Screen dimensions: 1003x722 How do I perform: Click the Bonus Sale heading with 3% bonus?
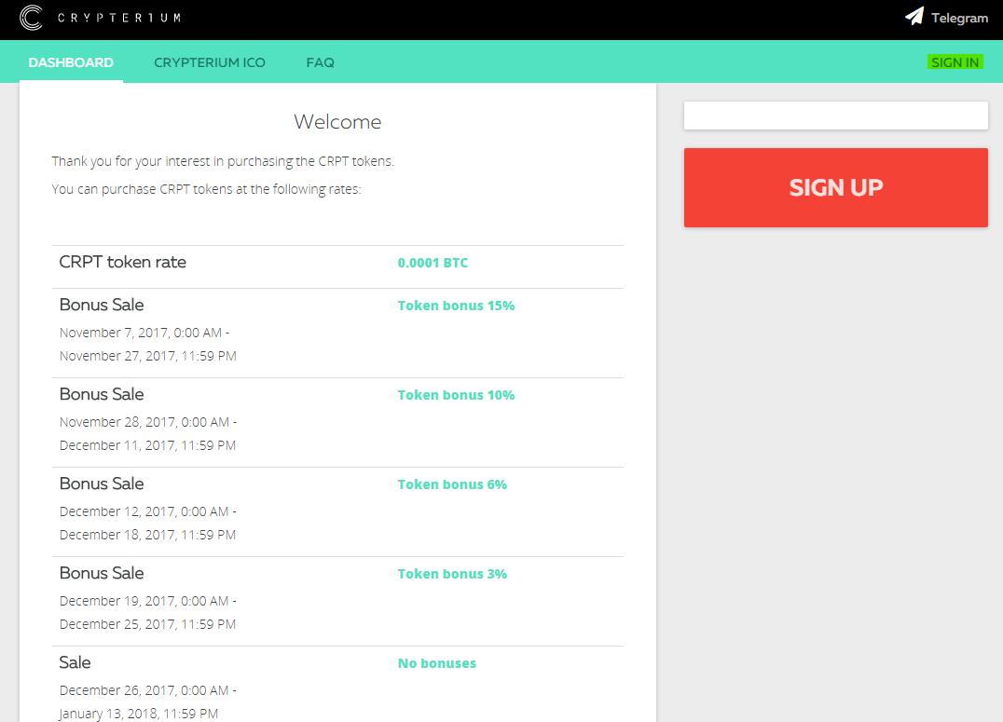(x=102, y=574)
